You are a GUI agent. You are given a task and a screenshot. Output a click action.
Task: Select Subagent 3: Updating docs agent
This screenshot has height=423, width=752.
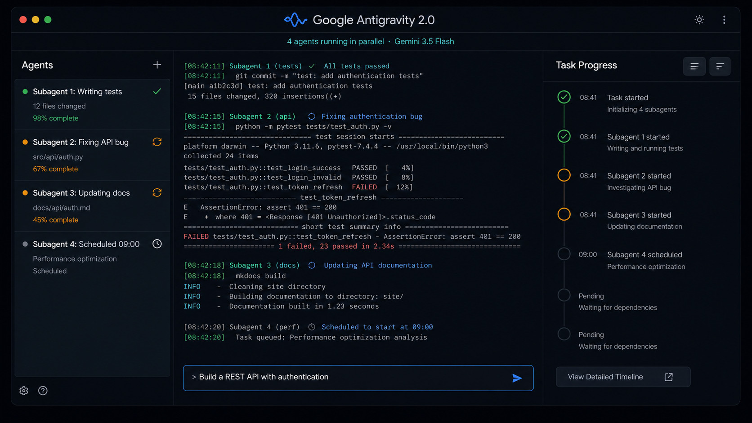[x=92, y=206]
